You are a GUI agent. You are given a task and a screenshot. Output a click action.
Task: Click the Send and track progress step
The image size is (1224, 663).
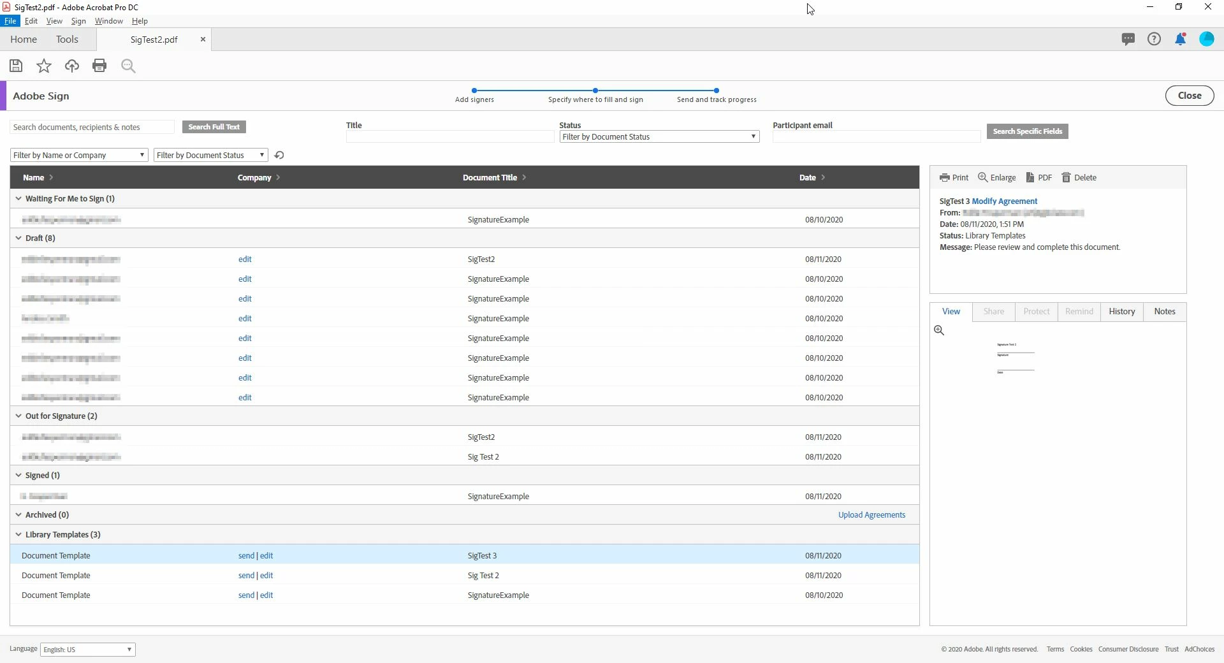pyautogui.click(x=717, y=96)
